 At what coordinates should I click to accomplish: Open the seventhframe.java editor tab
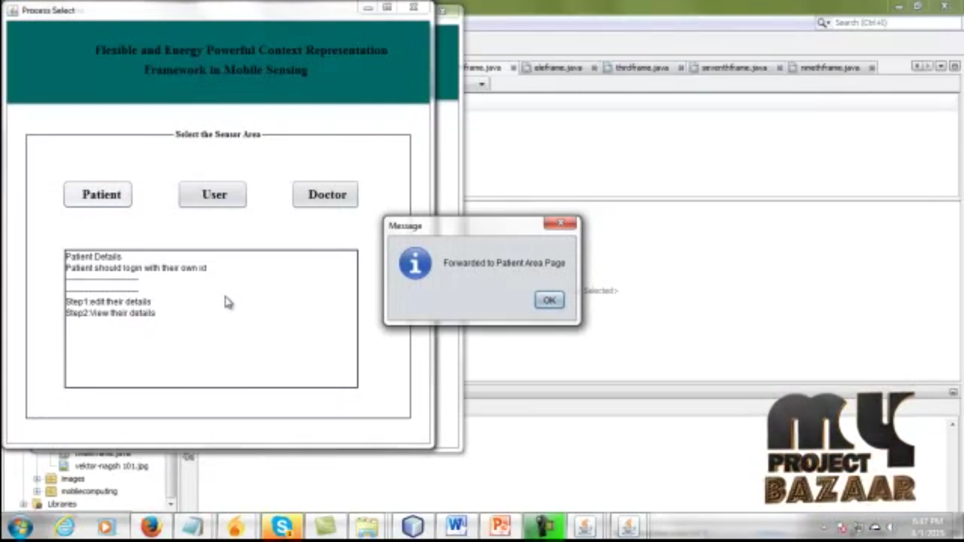coord(733,67)
